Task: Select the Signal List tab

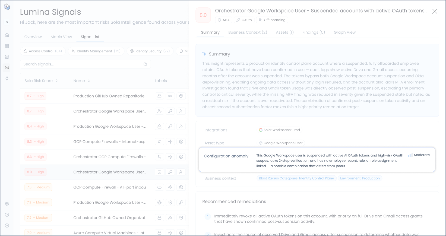Action: (90, 37)
